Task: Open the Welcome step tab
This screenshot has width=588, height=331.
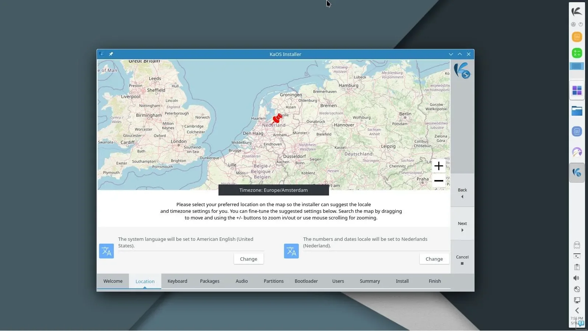Action: click(113, 281)
